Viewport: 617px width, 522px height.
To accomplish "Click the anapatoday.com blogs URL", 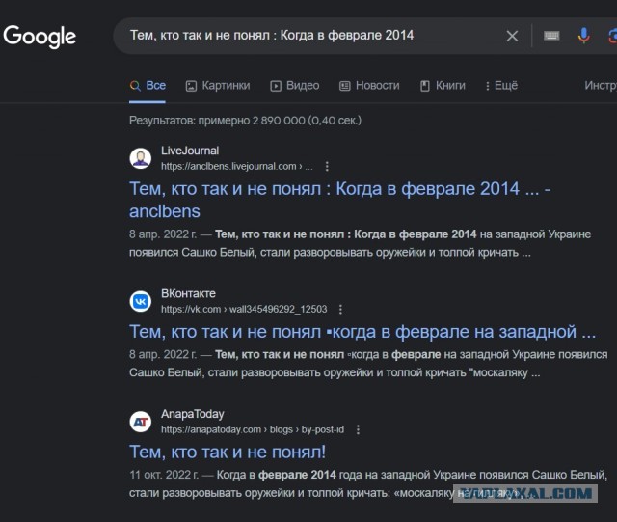I will coord(253,429).
